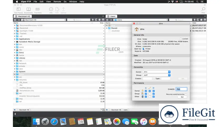Click the Bonjour icon in left panel
The image size is (220, 127).
point(103,20)
